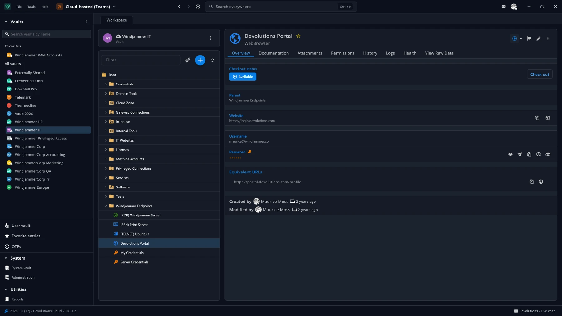Open the View Raw Data tab
Image resolution: width=562 pixels, height=316 pixels.
click(439, 53)
